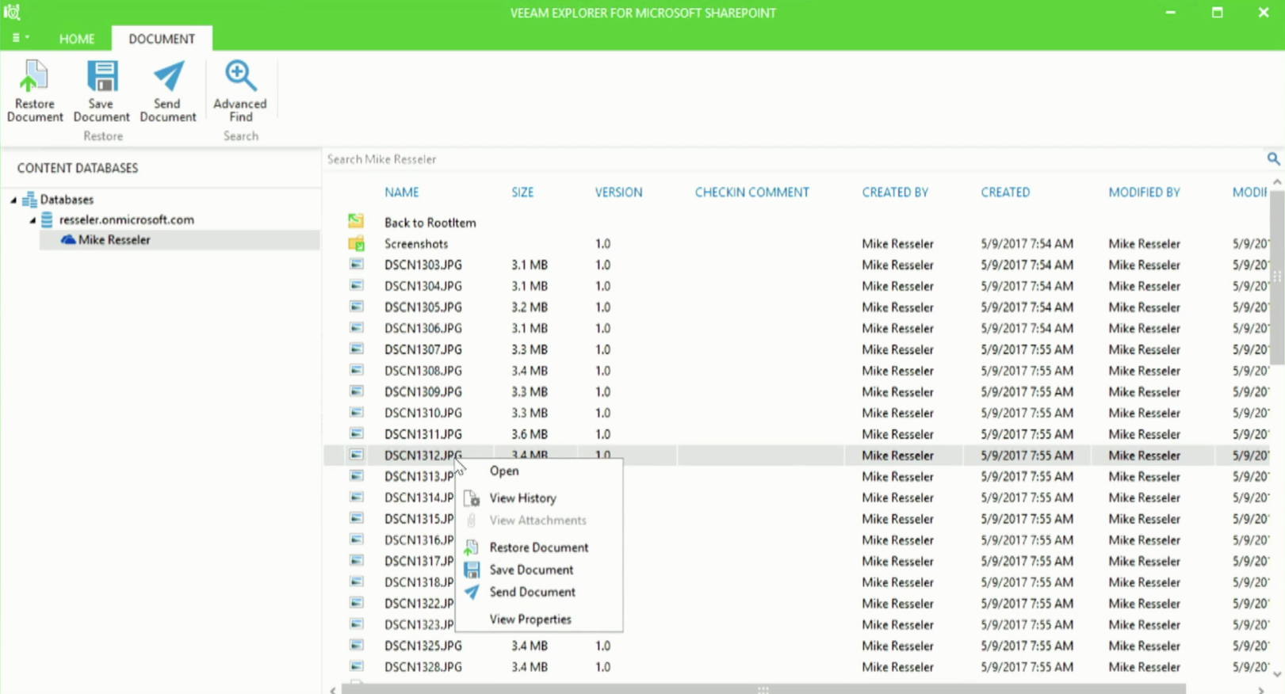Click the CHECKIN COMMENT column header
This screenshot has width=1285, height=694.
click(x=751, y=193)
